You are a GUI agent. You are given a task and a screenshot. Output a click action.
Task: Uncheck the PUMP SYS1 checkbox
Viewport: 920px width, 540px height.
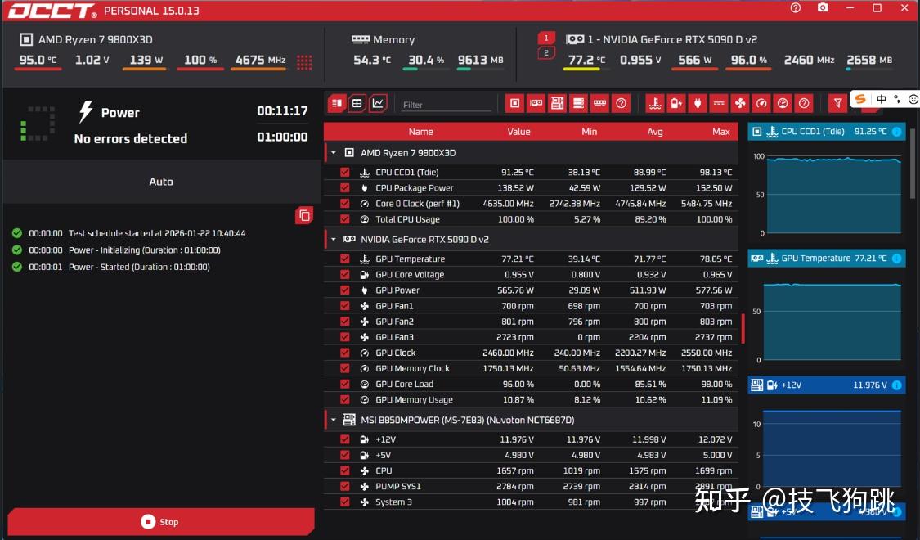[x=345, y=486]
